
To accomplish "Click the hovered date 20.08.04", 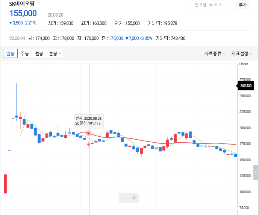I will pos(17,38).
